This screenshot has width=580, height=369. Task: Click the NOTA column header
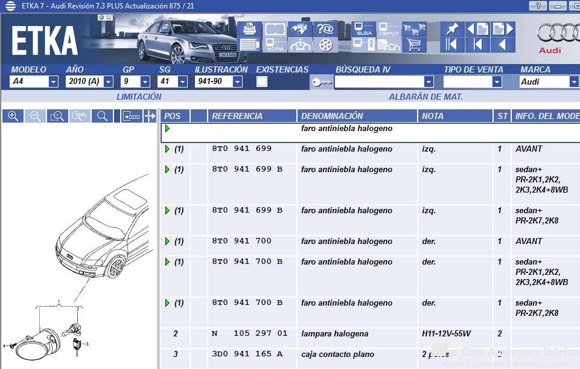tap(455, 116)
